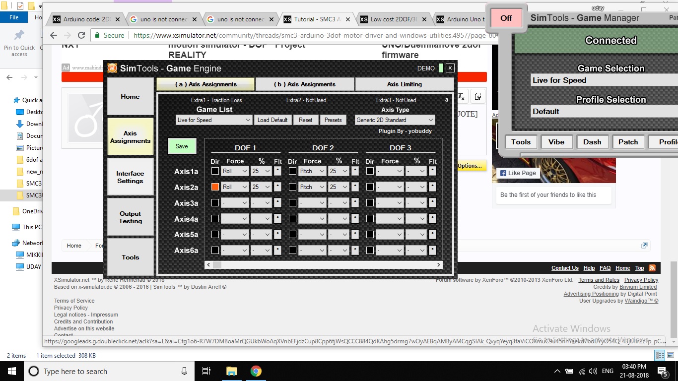Select the (a) Axis Assignments tab
Image resolution: width=678 pixels, height=381 pixels.
point(205,84)
